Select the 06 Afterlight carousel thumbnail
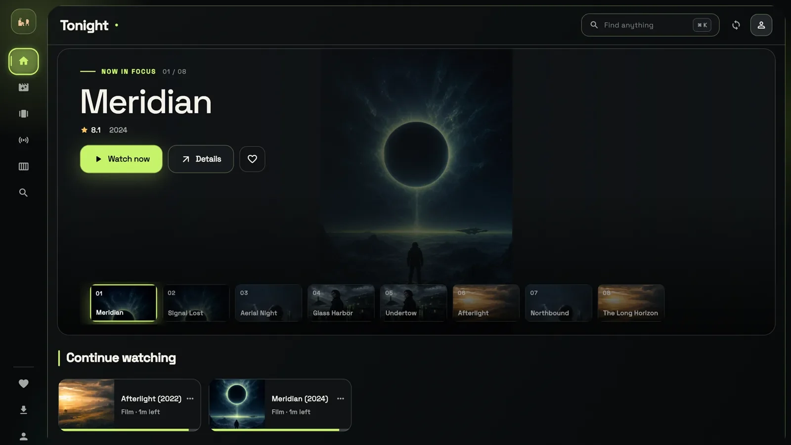Image resolution: width=791 pixels, height=445 pixels. [x=486, y=303]
